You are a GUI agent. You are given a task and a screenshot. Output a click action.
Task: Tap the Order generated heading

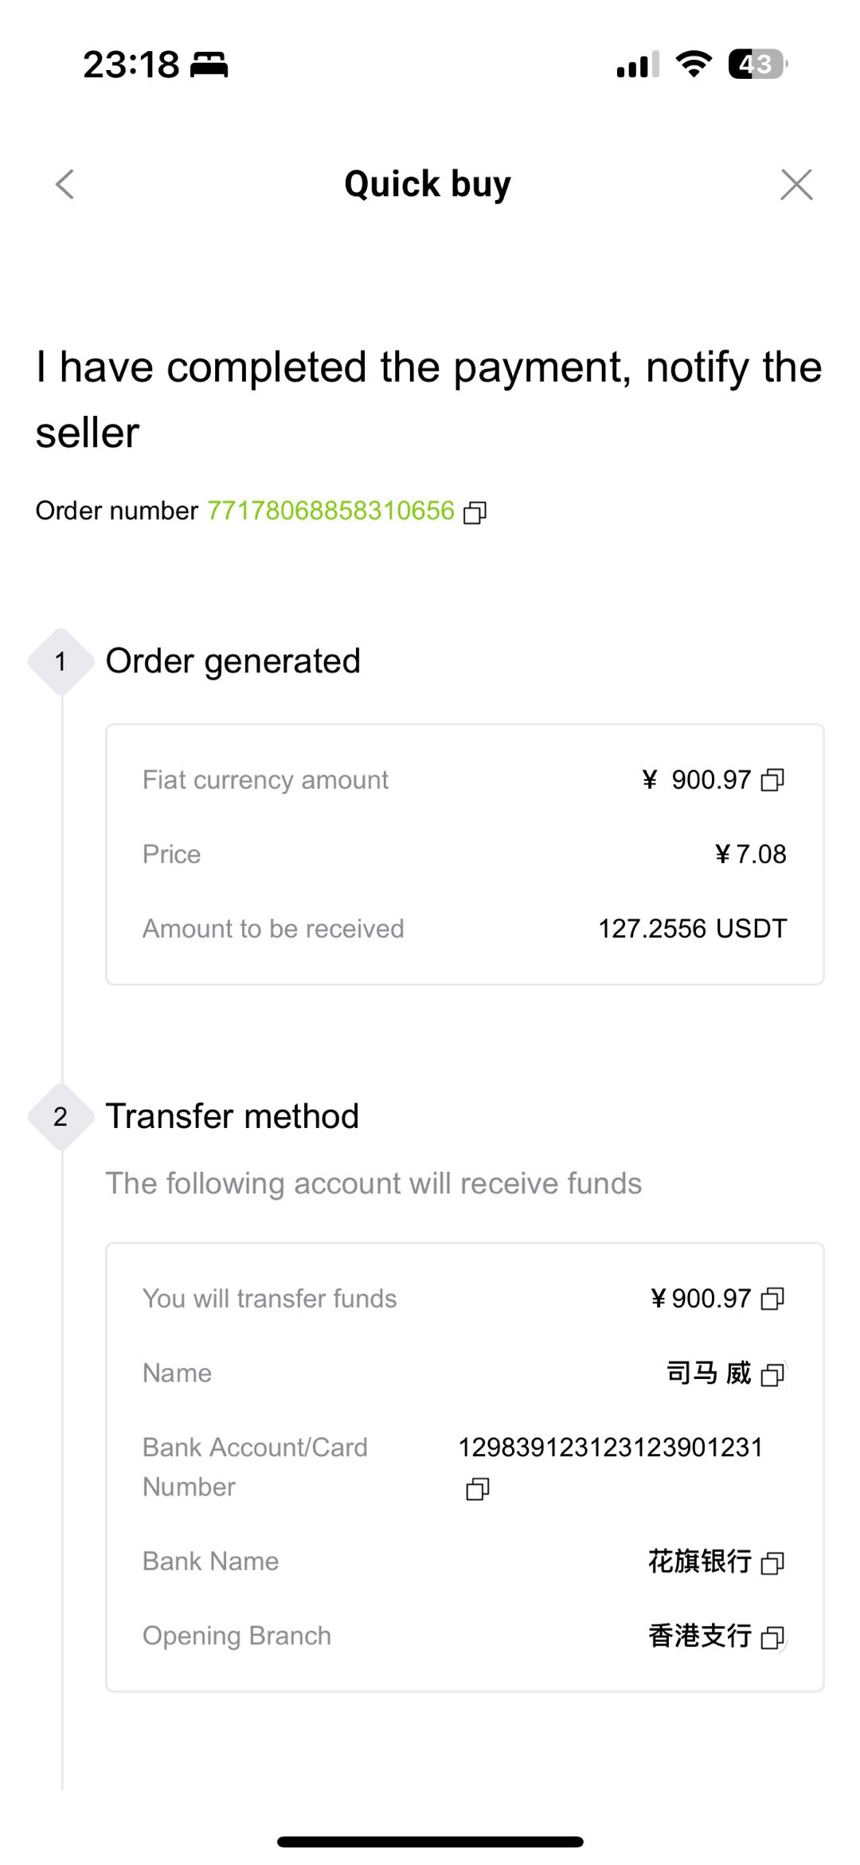(233, 661)
